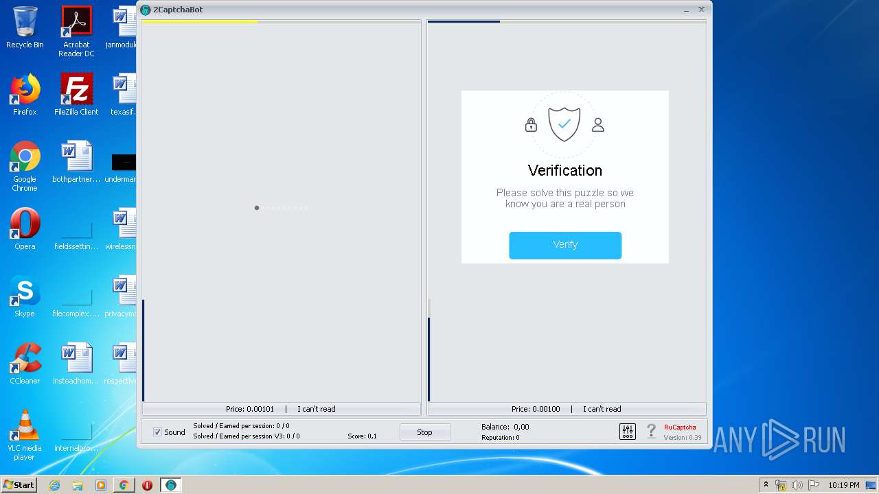879x494 pixels.
Task: Click the padlock icon in verification box
Action: pyautogui.click(x=531, y=125)
